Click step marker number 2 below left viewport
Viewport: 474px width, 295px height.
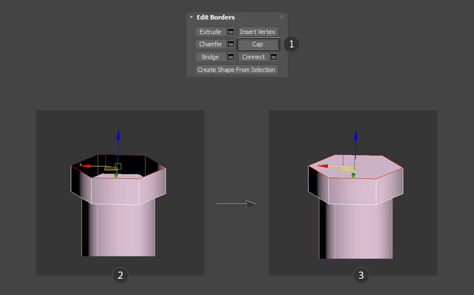coord(120,275)
